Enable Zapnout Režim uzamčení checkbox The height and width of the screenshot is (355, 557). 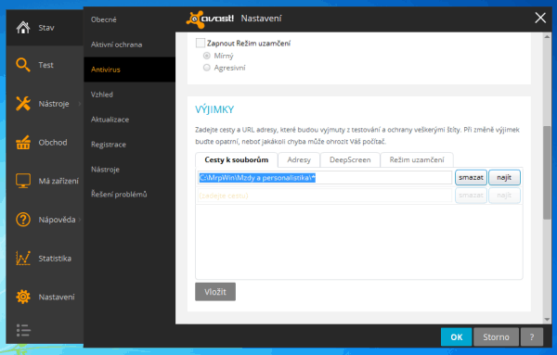point(201,44)
